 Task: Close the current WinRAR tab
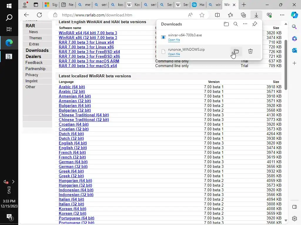coord(234,5)
